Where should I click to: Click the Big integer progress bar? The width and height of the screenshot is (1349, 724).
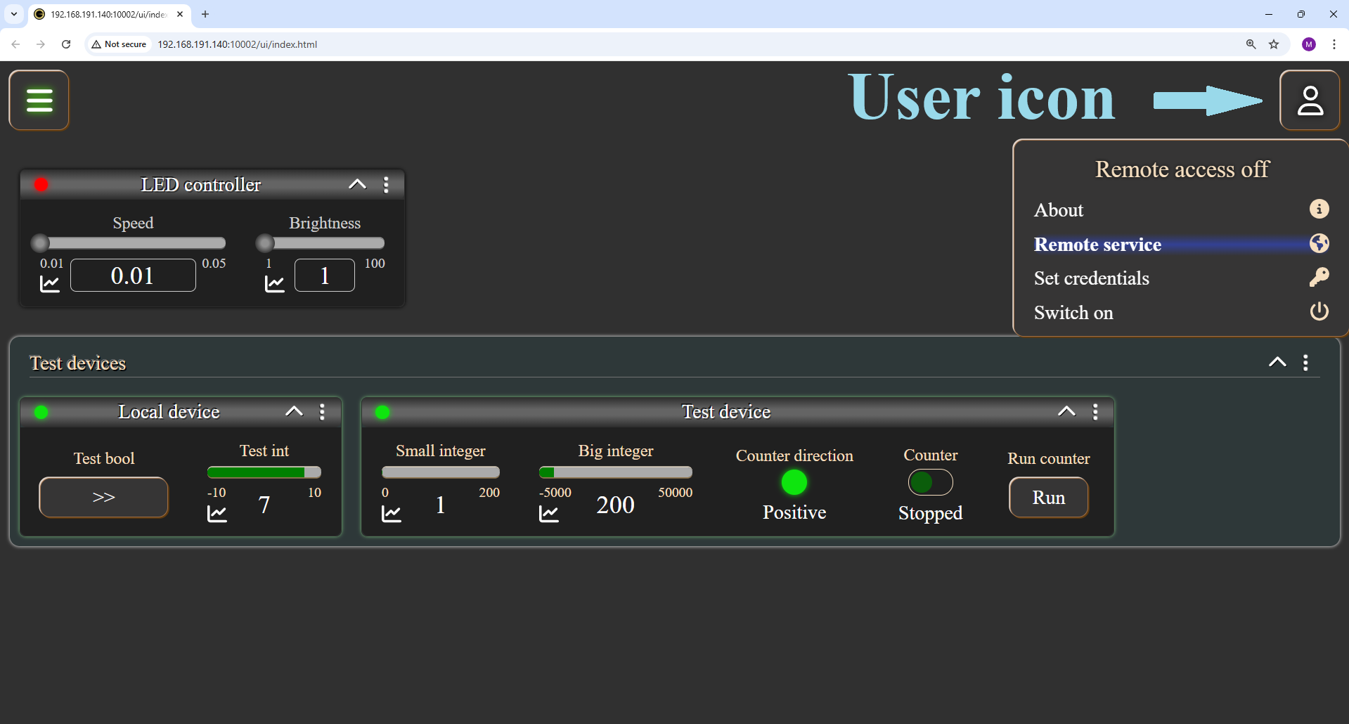pos(616,472)
